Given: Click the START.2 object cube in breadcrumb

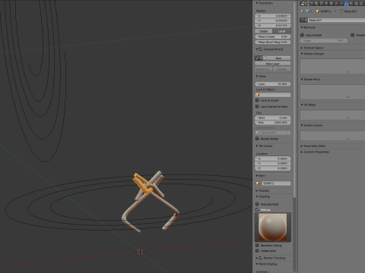Looking at the screenshot, I should tap(318, 11).
